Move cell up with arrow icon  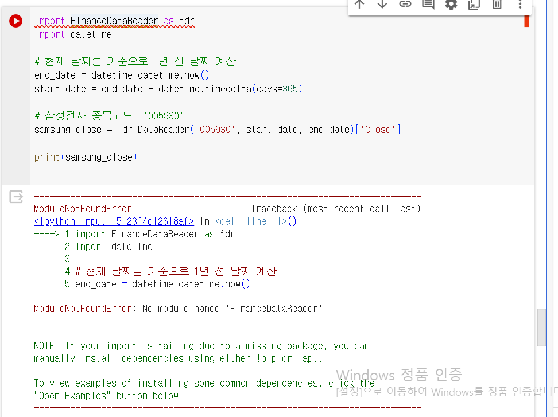click(359, 4)
